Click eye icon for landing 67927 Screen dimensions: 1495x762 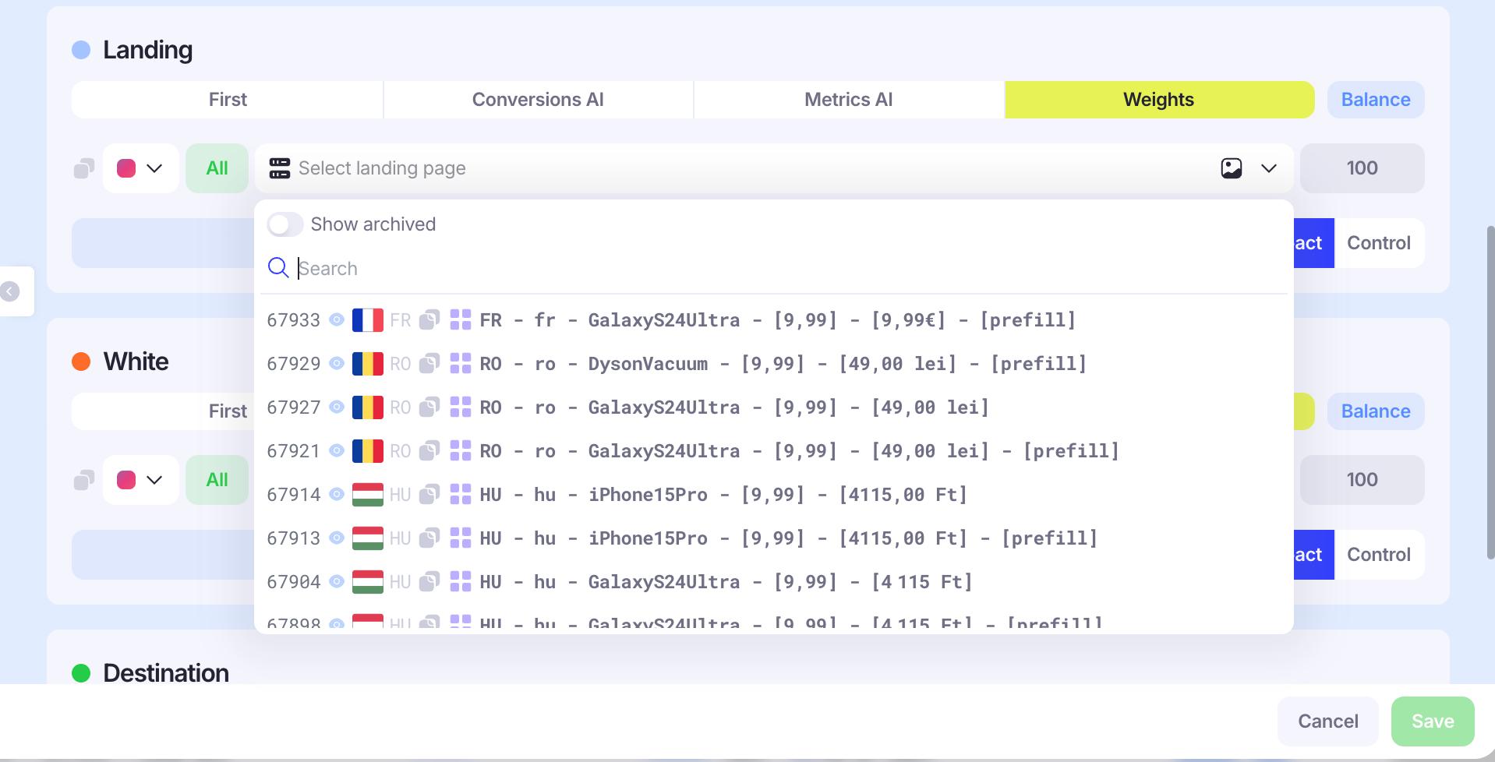pos(337,407)
